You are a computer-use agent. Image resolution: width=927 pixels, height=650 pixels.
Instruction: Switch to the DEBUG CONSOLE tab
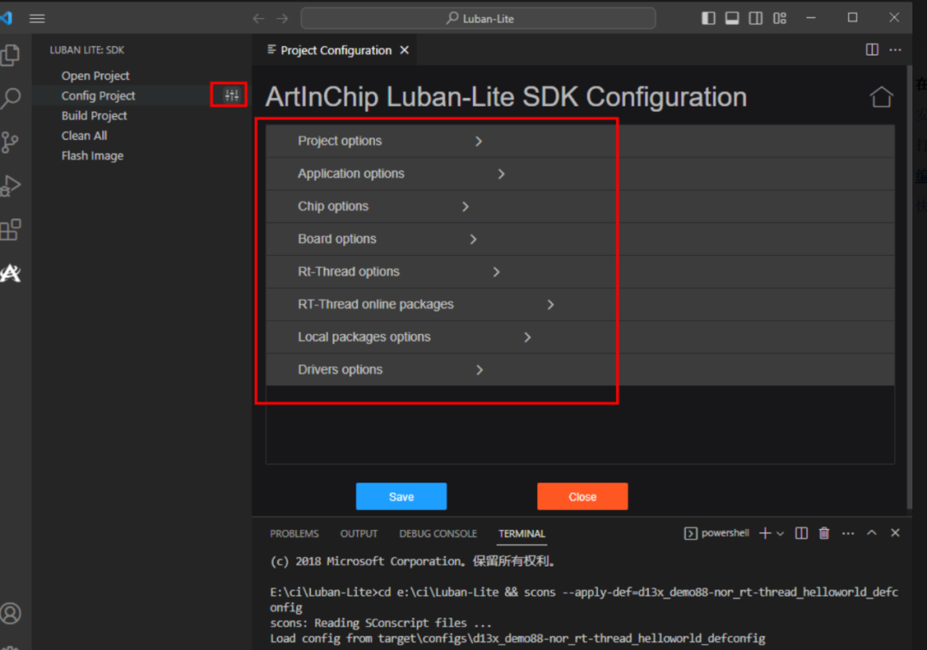pos(438,533)
